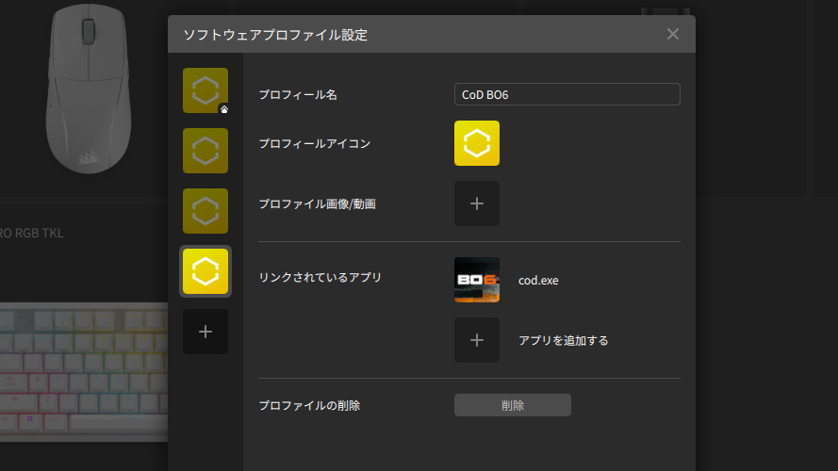The image size is (838, 471).
Task: Select the highlighted fourth profile icon
Action: [x=205, y=271]
